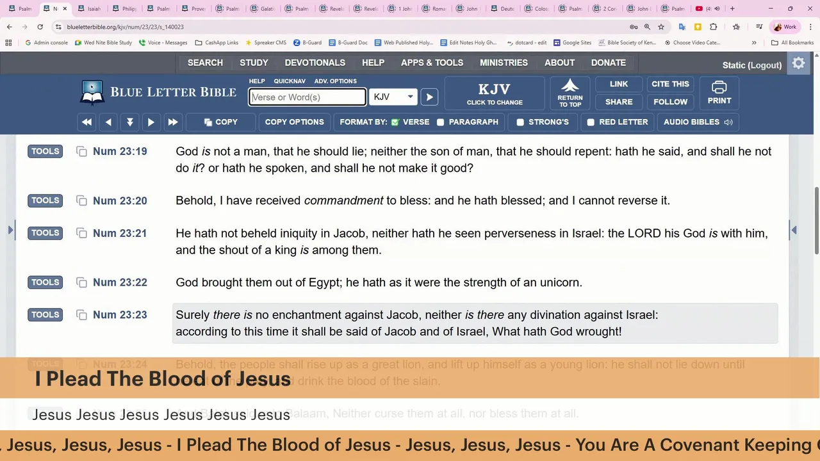Open COPY OPTIONS
This screenshot has height=461, width=820.
pos(294,122)
